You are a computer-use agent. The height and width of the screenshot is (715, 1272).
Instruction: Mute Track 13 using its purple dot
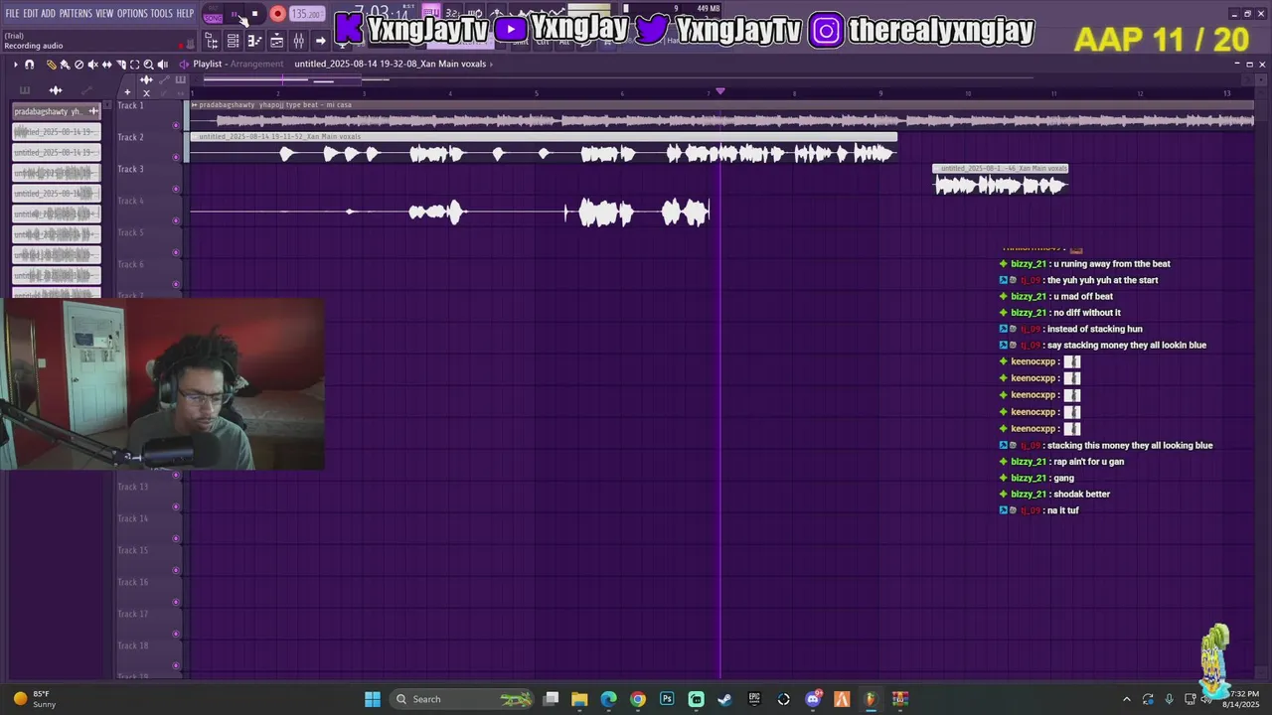(x=176, y=506)
